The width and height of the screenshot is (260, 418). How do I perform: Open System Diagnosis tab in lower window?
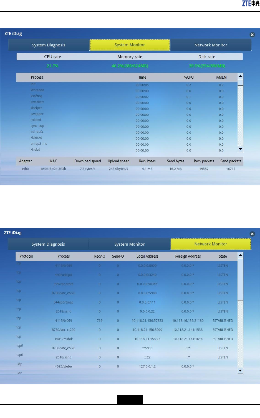[x=48, y=244]
